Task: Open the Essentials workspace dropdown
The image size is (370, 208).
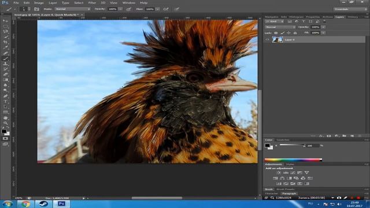Action: (350, 9)
